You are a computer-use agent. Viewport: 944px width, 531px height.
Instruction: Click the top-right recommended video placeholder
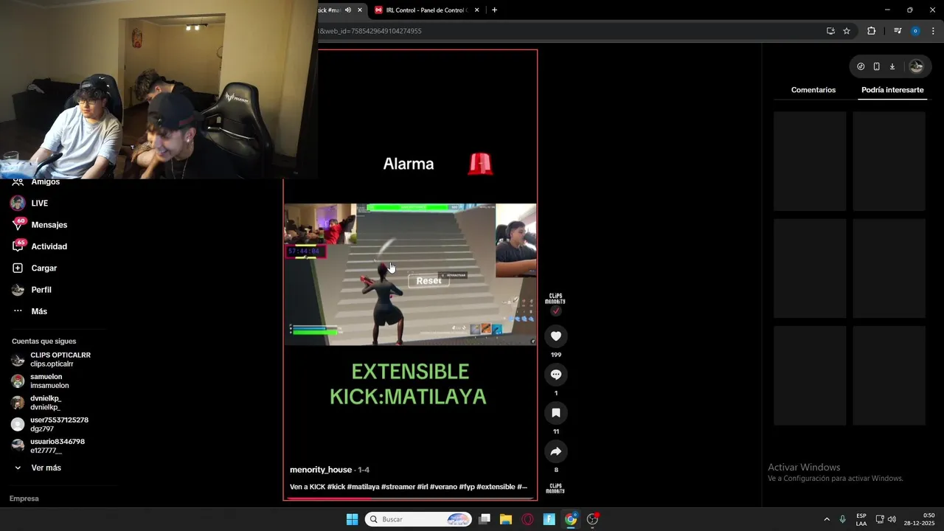(x=889, y=161)
